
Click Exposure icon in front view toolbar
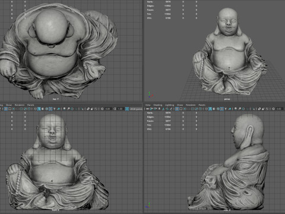(102, 109)
